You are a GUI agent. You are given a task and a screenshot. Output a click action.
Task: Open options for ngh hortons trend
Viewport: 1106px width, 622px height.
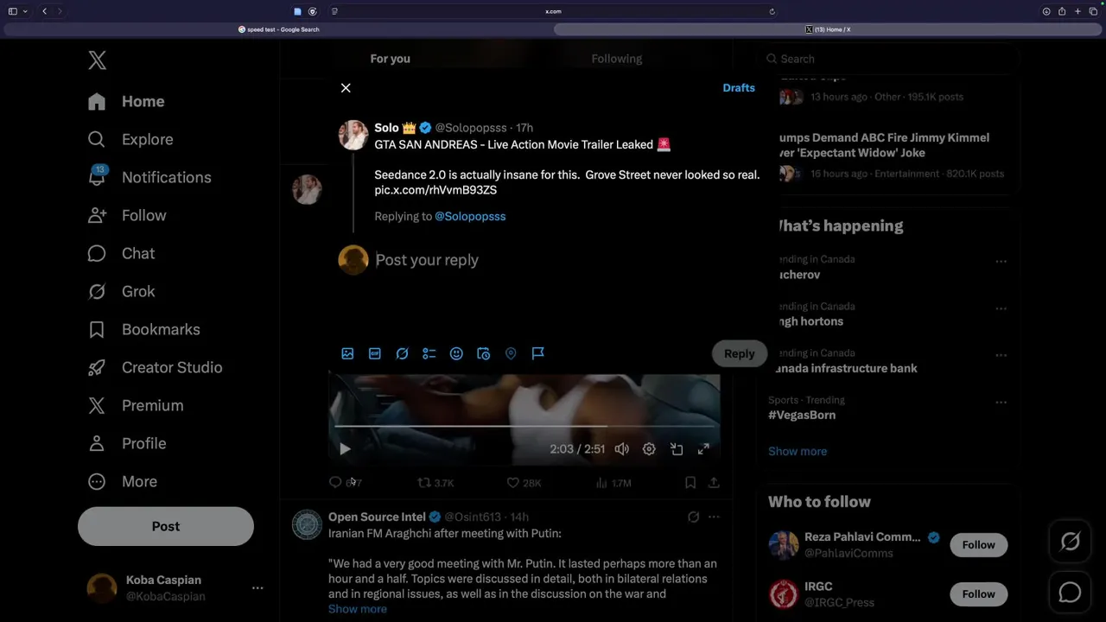[1001, 308]
